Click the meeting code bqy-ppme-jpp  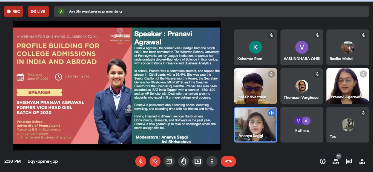(x=43, y=161)
